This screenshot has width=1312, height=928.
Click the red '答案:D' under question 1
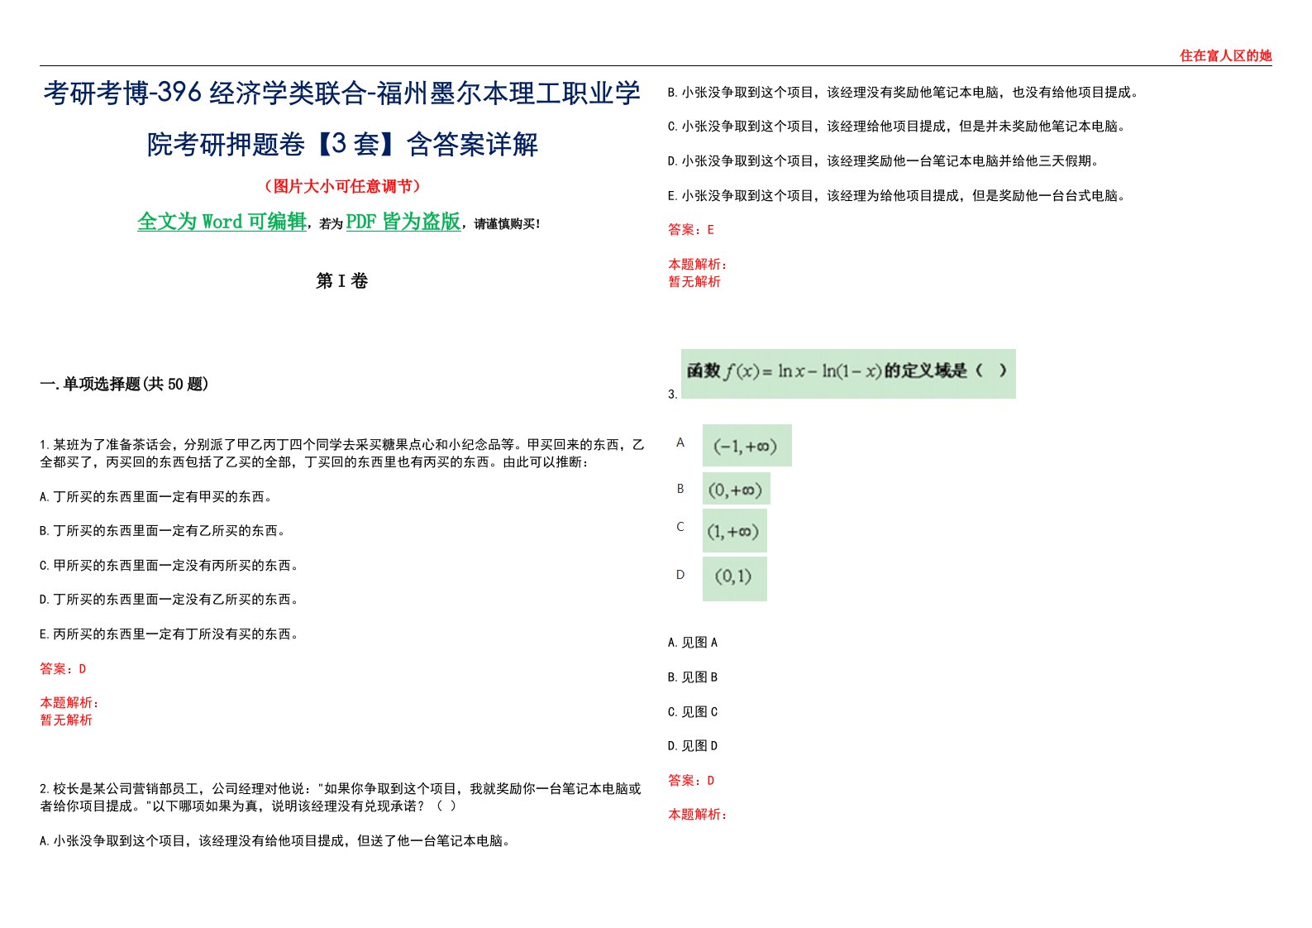coord(63,668)
